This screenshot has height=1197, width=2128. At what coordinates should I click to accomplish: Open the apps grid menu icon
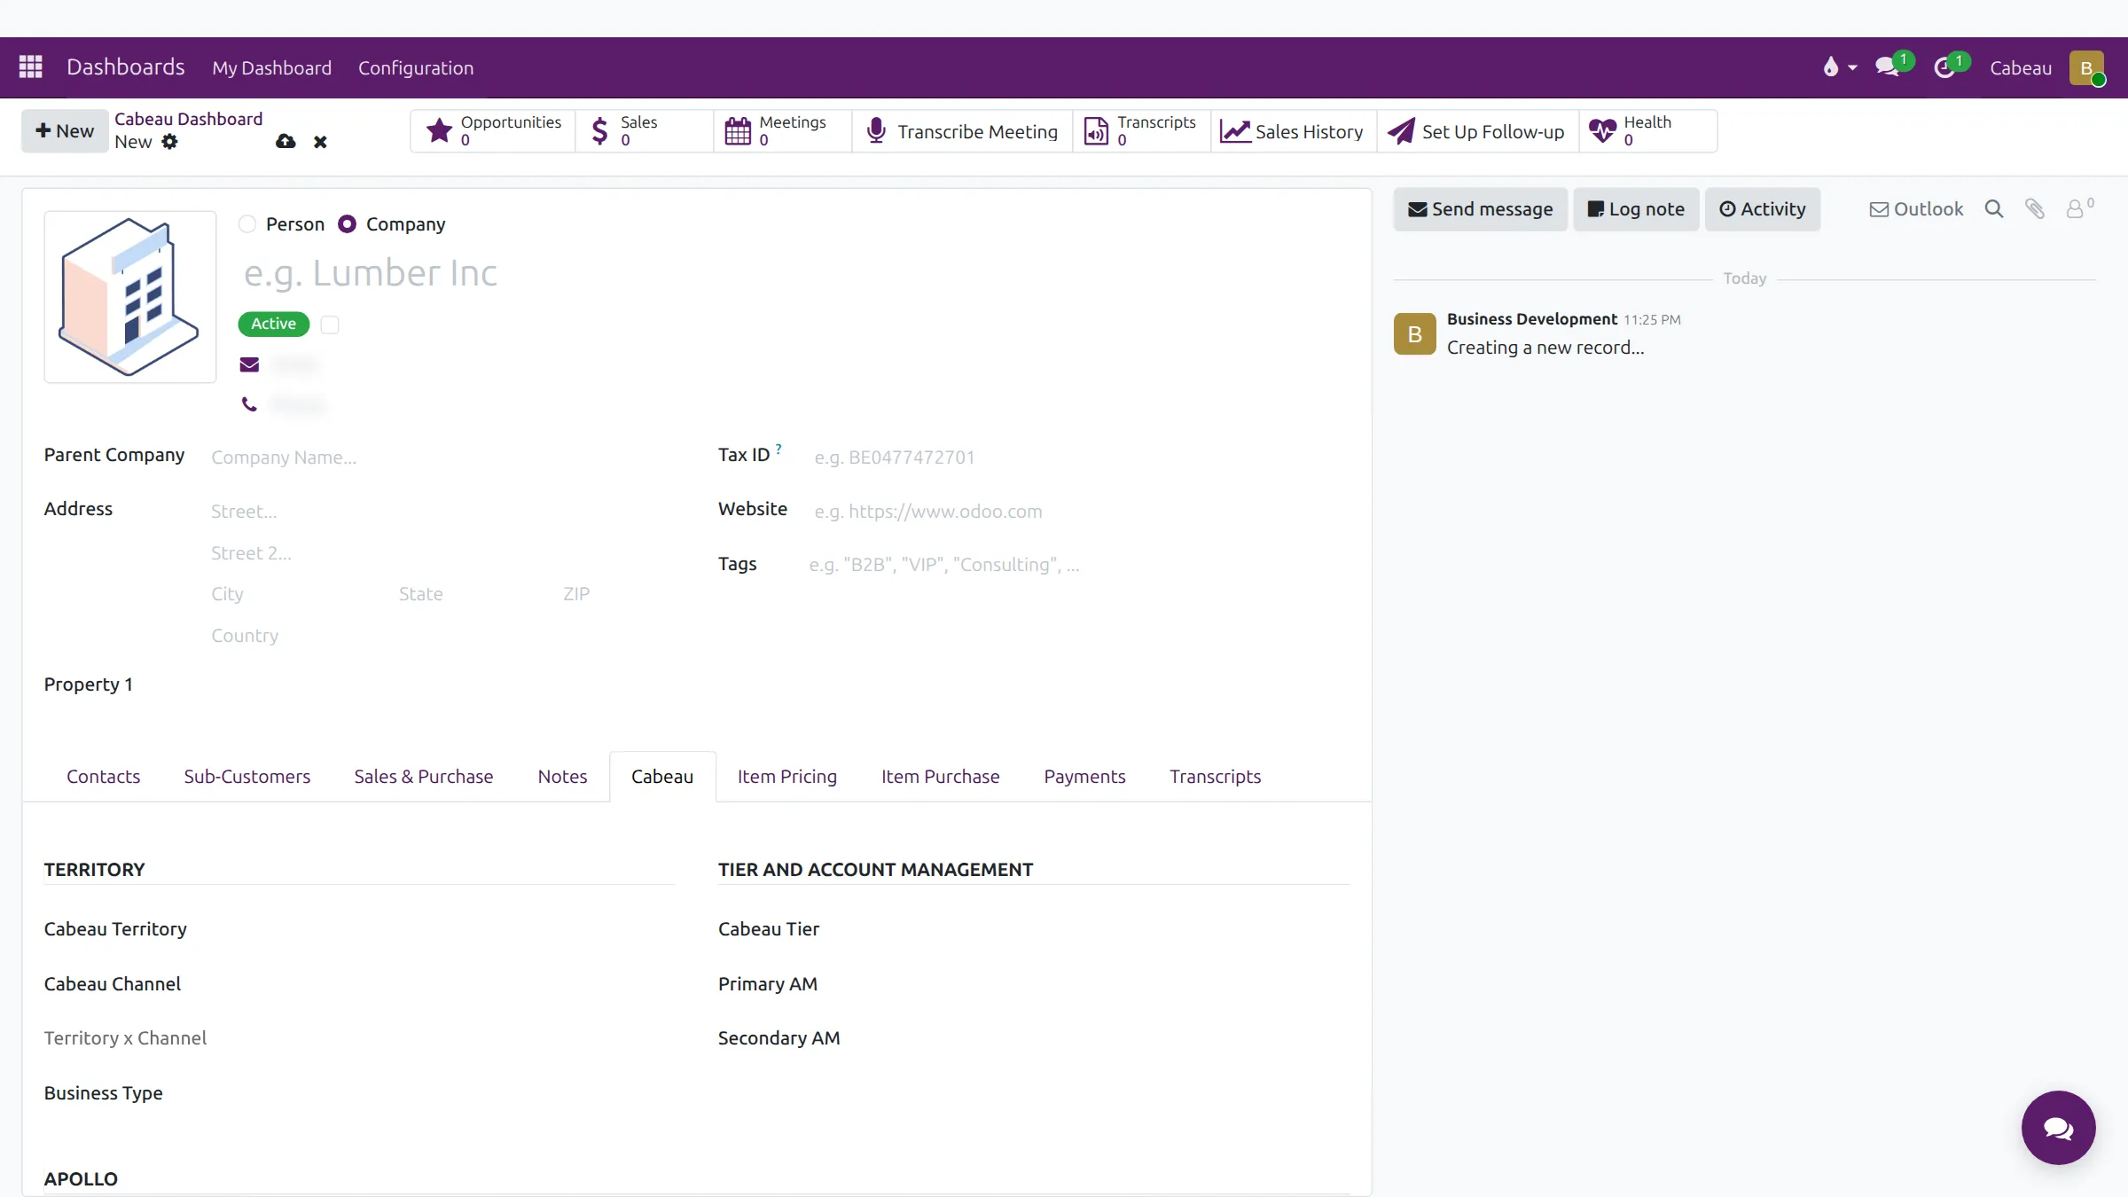[x=31, y=67]
